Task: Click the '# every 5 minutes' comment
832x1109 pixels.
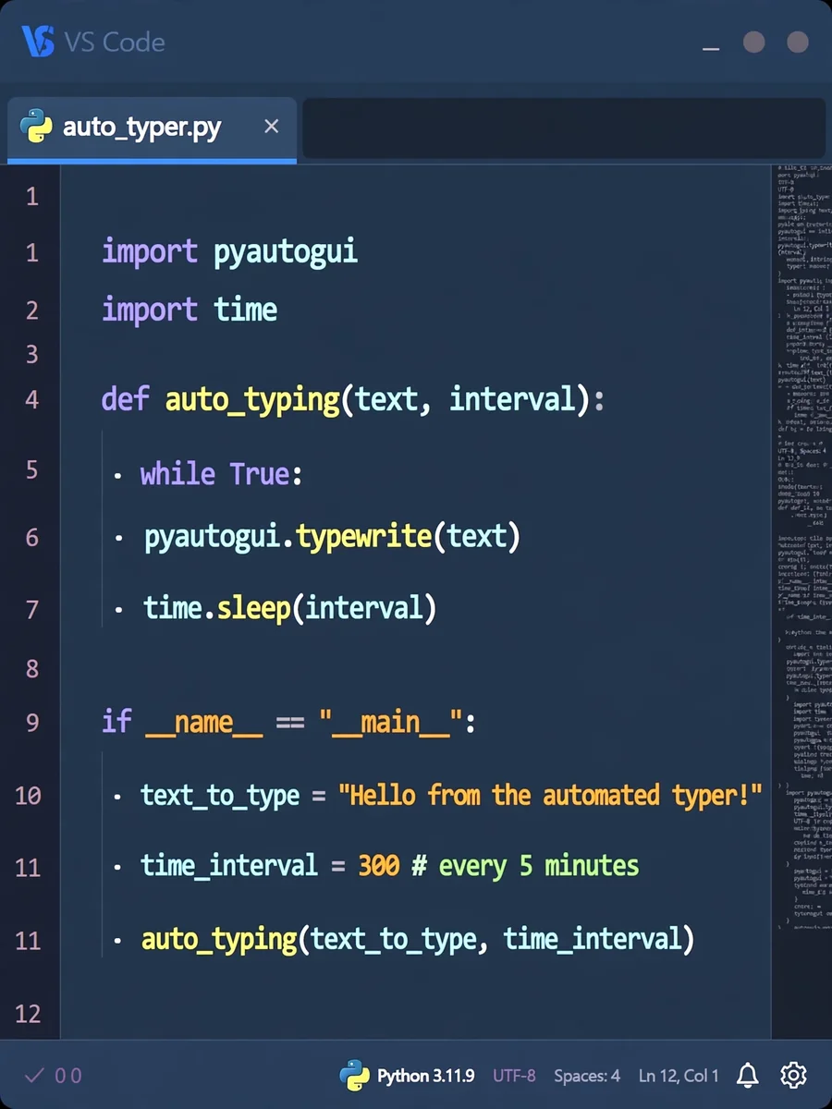Action: [525, 867]
